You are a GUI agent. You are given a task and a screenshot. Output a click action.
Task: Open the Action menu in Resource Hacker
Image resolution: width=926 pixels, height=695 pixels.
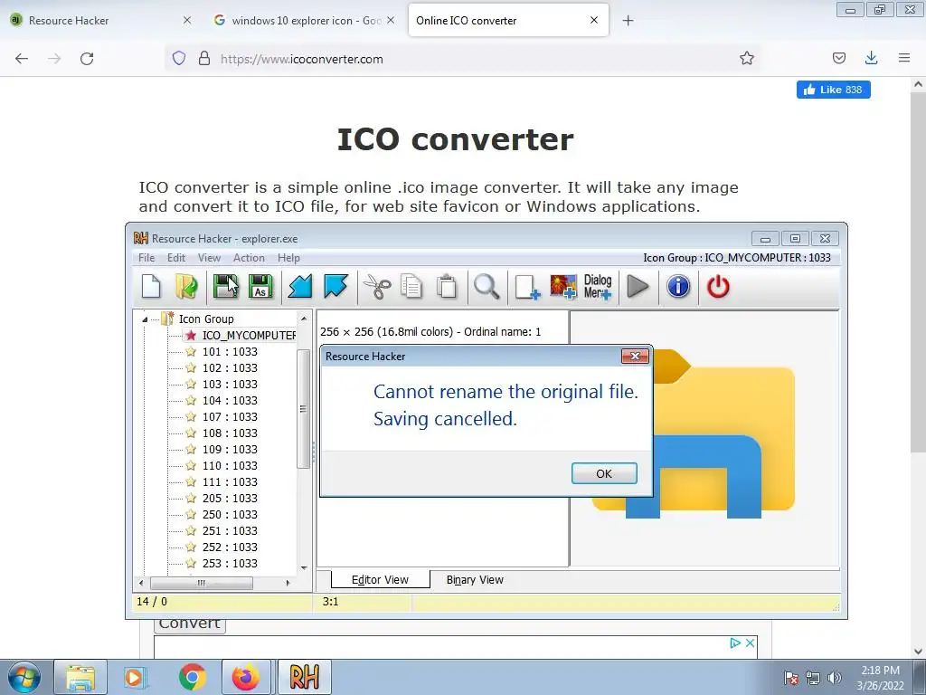click(x=249, y=258)
